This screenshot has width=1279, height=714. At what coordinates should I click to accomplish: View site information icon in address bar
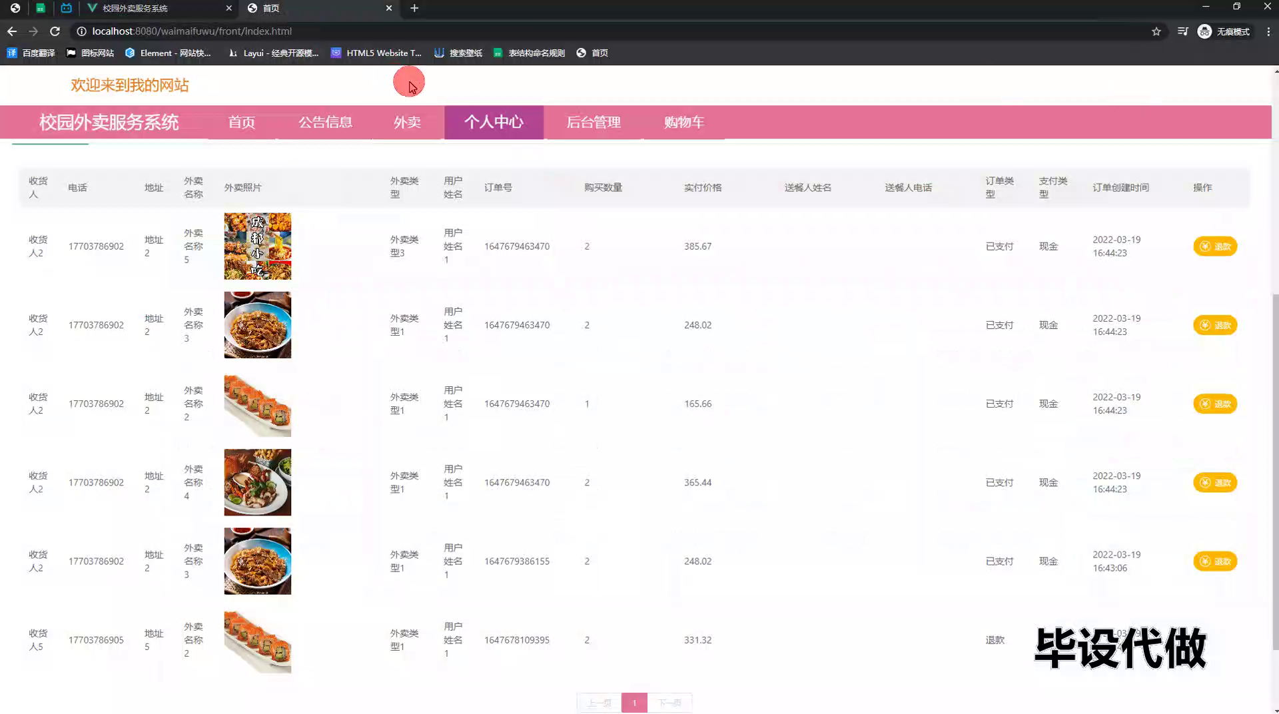81,31
